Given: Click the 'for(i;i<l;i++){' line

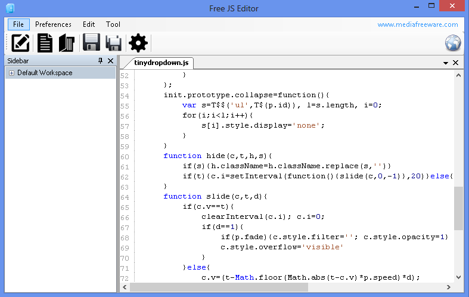Looking at the screenshot, I should tap(218, 115).
